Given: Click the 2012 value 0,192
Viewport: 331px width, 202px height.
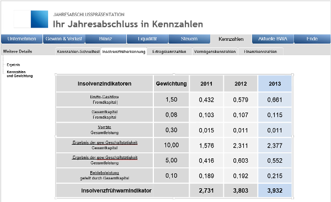Looking at the screenshot, I should 241,176.
